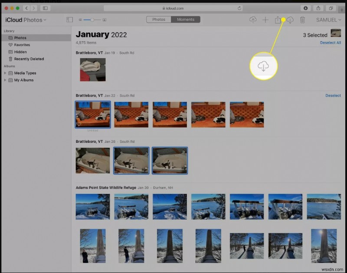Toggle the iCloud sidebar panel icon
Image resolution: width=347 pixels, height=273 pixels.
pos(69,20)
